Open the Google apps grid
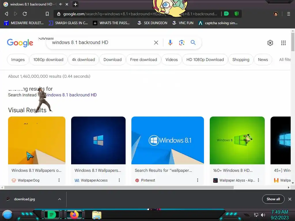This screenshot has width=295, height=221. pyautogui.click(x=283, y=43)
